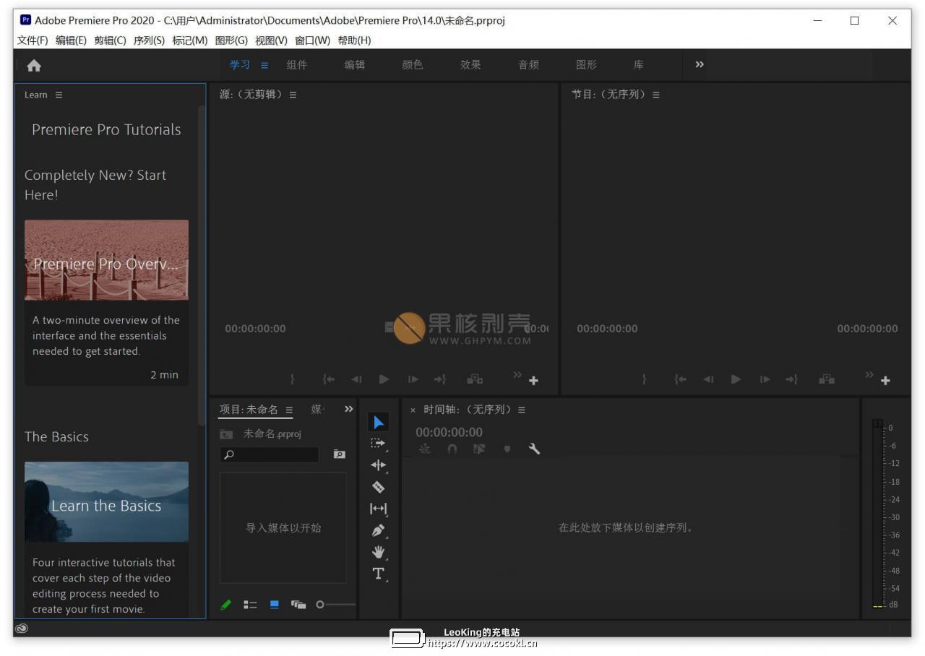
Task: Open the 文件(F) menu
Action: tap(33, 40)
